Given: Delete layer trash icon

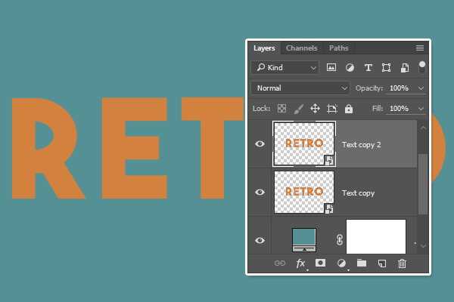Looking at the screenshot, I should [x=402, y=263].
